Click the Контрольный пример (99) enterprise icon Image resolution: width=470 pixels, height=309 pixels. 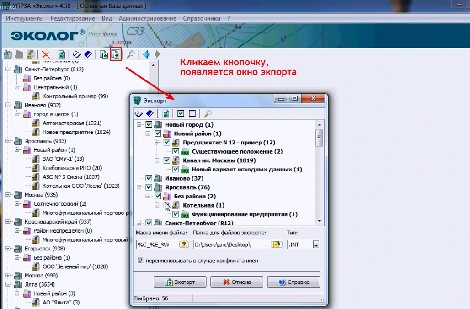[36, 96]
